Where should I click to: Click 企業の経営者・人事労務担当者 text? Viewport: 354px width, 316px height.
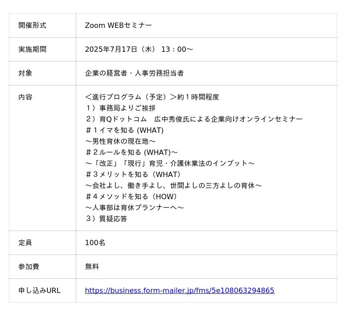coord(135,73)
